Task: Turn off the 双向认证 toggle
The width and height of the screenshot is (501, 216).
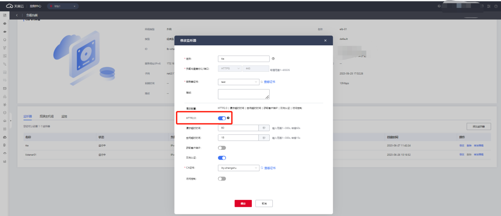Action: click(x=222, y=158)
